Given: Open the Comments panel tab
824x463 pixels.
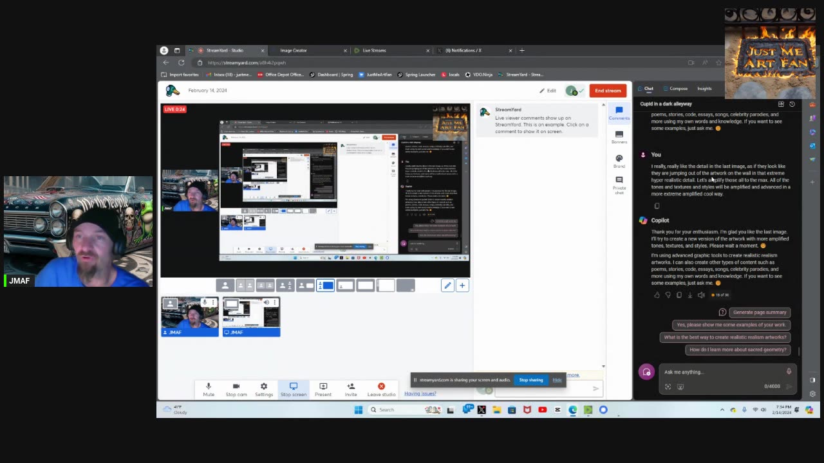Looking at the screenshot, I should pos(619,113).
